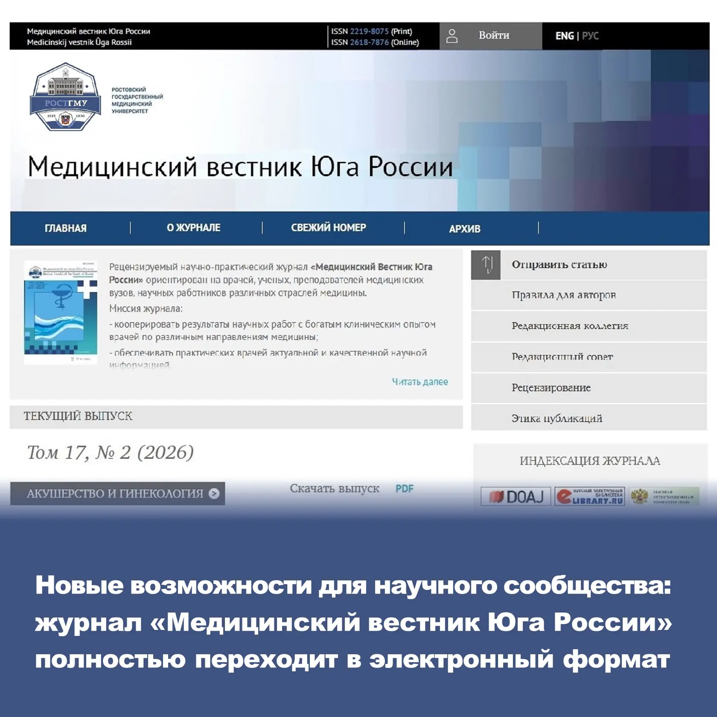Screen dimensions: 717x717
Task: Open the issue Том 17, № 2 (2026)
Action: (x=111, y=453)
